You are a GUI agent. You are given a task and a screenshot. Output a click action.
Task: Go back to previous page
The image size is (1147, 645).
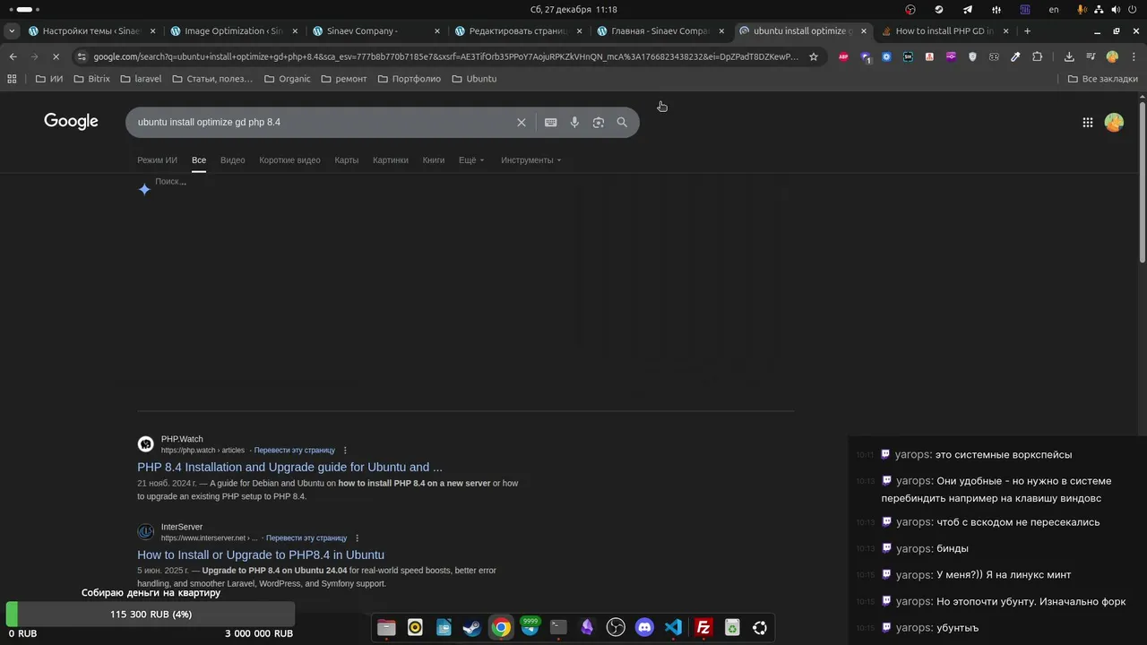tap(13, 56)
